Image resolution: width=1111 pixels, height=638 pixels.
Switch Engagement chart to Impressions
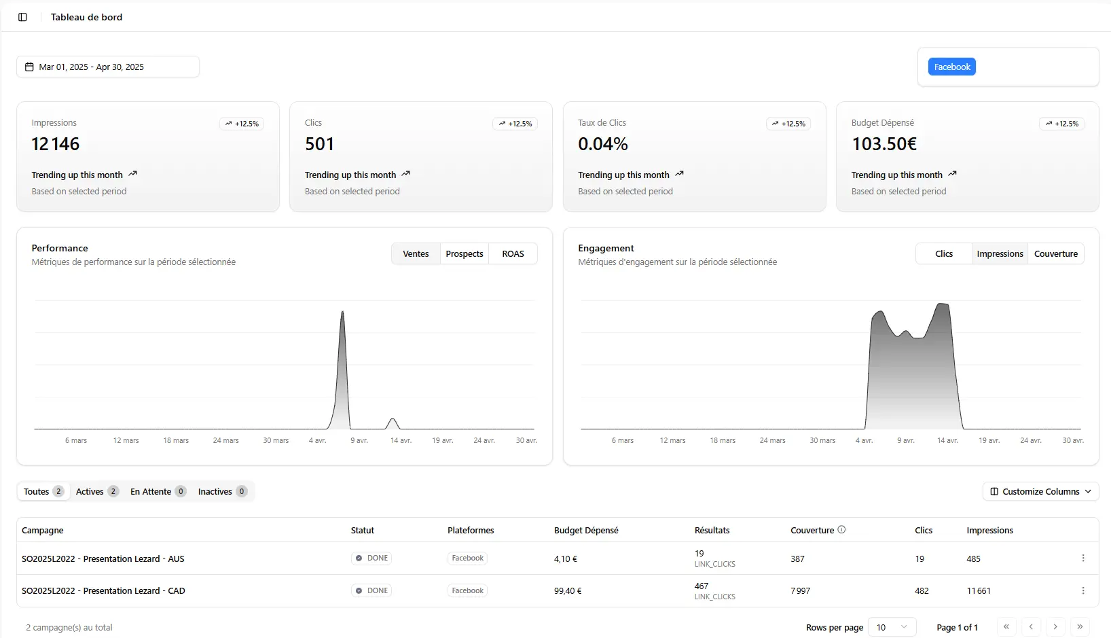pyautogui.click(x=1000, y=254)
